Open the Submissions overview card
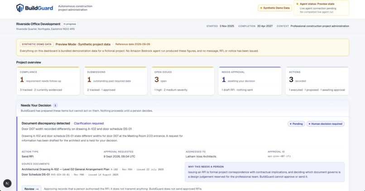The width and height of the screenshot is (365, 191). click(x=115, y=81)
